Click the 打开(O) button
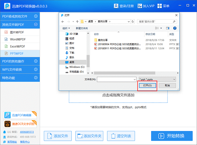197x145 pixels. 147,86
